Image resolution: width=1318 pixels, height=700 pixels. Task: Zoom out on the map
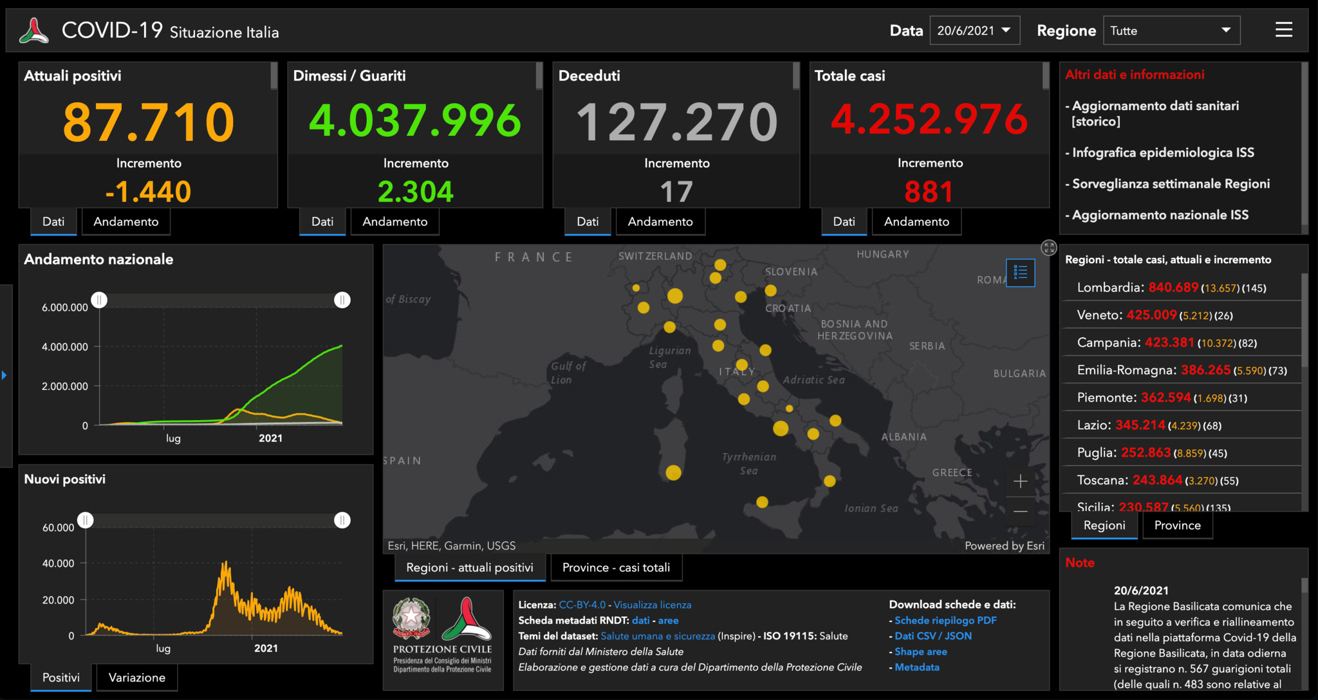click(x=1020, y=511)
